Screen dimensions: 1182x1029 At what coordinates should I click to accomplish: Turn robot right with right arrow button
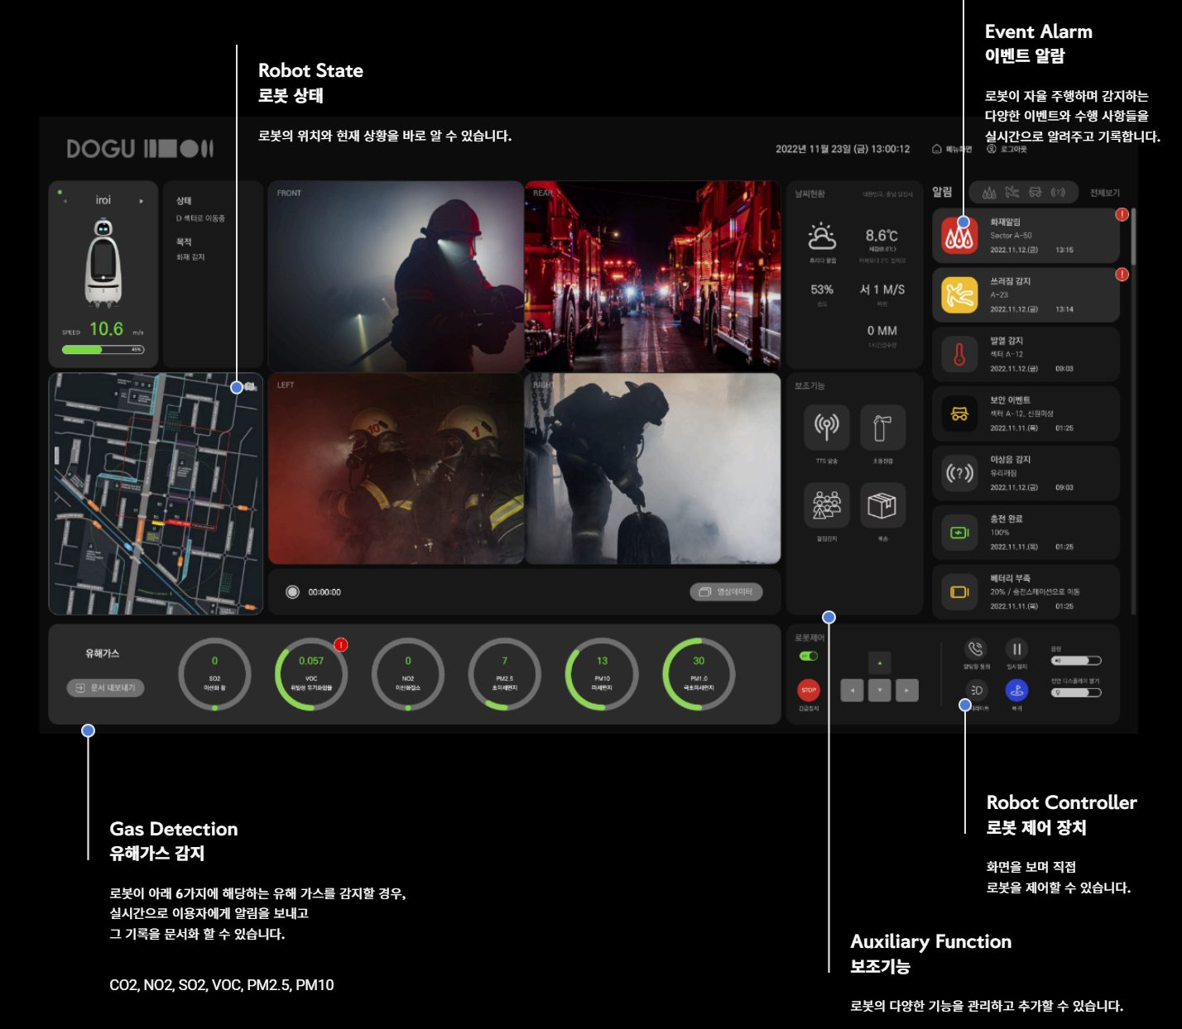(907, 691)
